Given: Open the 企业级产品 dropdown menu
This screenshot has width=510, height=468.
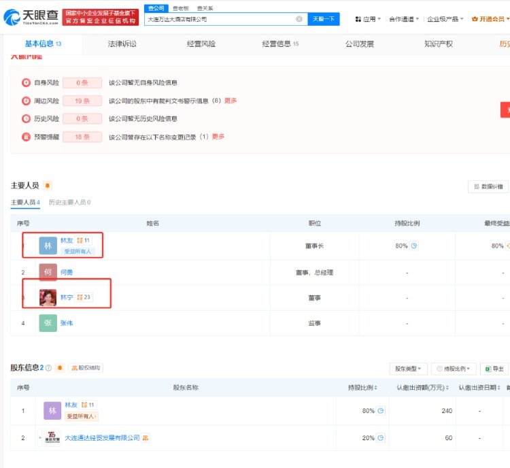Looking at the screenshot, I should pyautogui.click(x=445, y=19).
